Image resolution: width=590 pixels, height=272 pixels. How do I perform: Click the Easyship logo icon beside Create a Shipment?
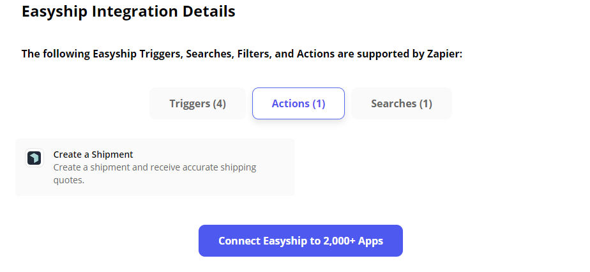[x=34, y=158]
